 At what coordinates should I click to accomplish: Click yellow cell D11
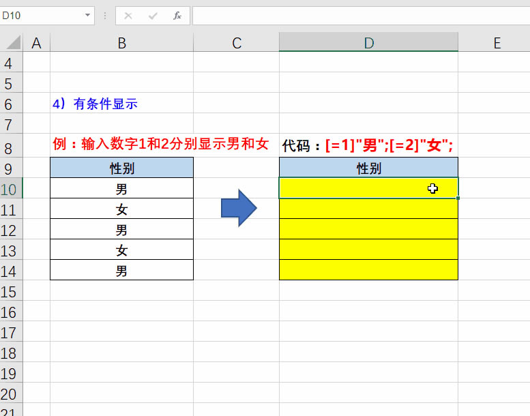point(368,209)
